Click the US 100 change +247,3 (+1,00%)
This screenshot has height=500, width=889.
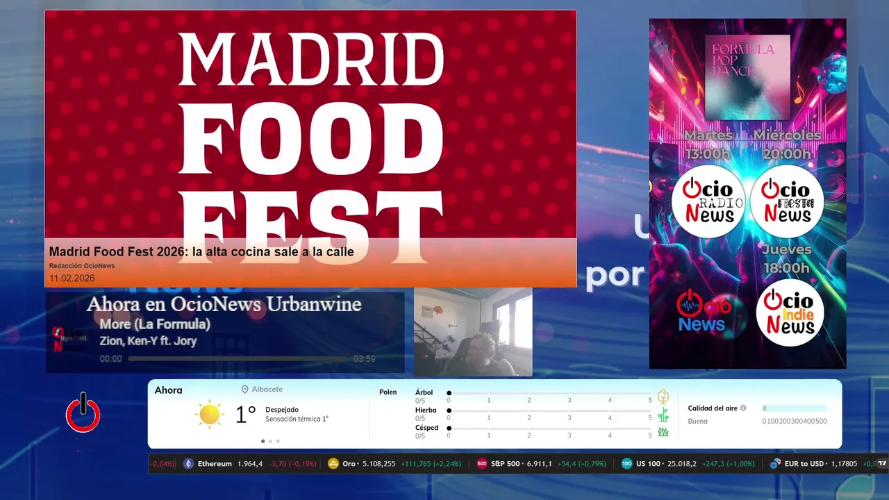(x=728, y=464)
